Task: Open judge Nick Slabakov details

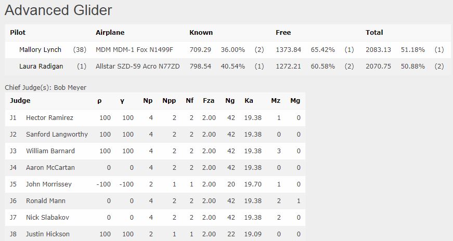Action: point(47,218)
